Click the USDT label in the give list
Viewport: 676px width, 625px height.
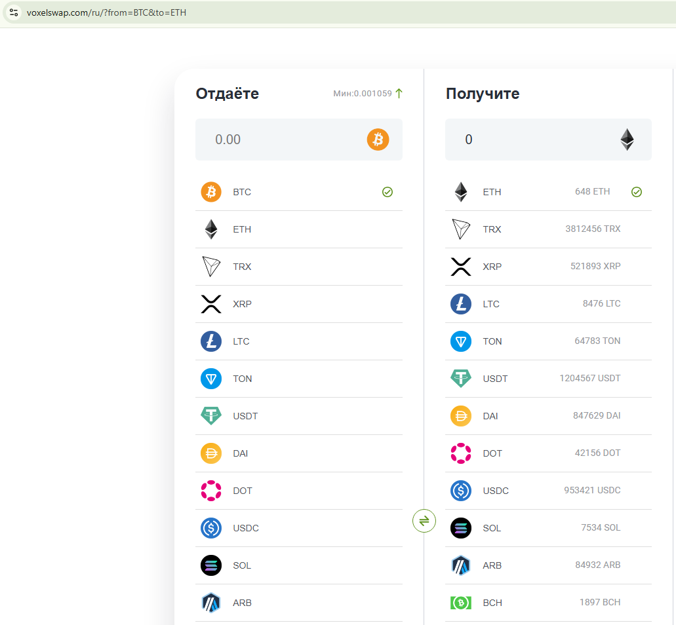coord(245,416)
